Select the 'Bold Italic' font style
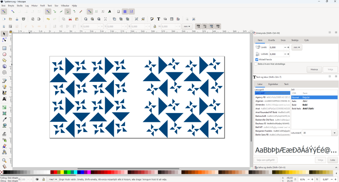 pos(314,109)
